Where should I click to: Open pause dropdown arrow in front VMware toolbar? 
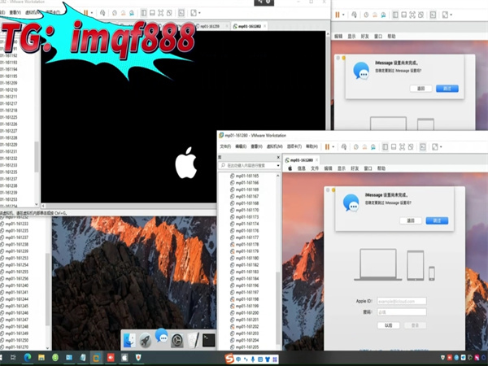tap(334, 146)
